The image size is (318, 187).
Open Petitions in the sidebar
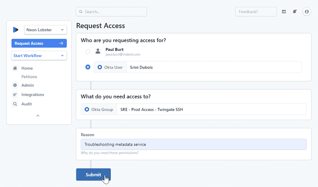pyautogui.click(x=29, y=76)
